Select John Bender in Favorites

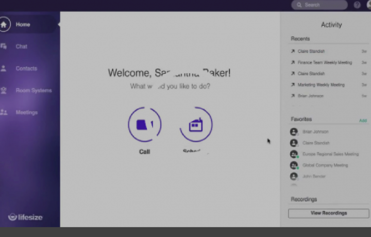click(x=314, y=176)
